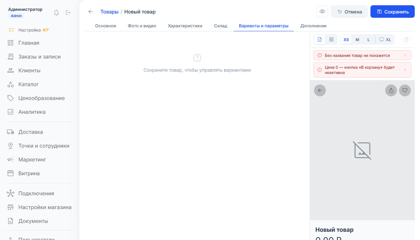Open the Товары breadcrumb link
The height and width of the screenshot is (240, 420).
tap(109, 12)
